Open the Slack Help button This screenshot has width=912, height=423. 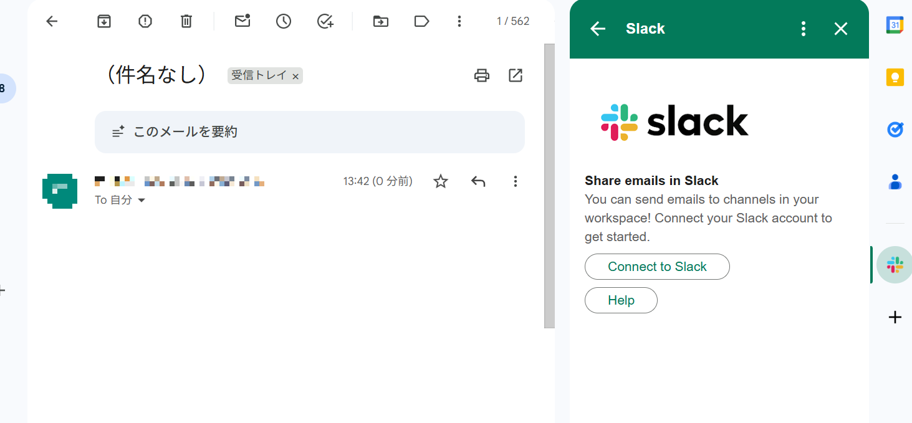click(x=620, y=300)
